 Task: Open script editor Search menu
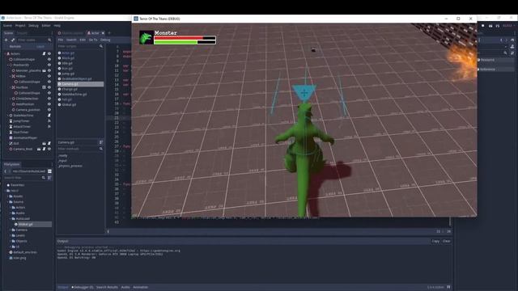pyautogui.click(x=71, y=40)
